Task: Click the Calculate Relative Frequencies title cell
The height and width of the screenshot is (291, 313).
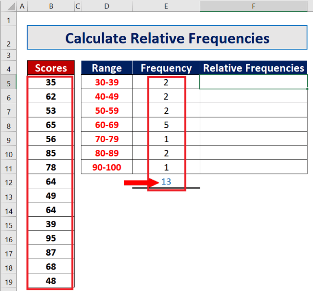Action: 167,37
